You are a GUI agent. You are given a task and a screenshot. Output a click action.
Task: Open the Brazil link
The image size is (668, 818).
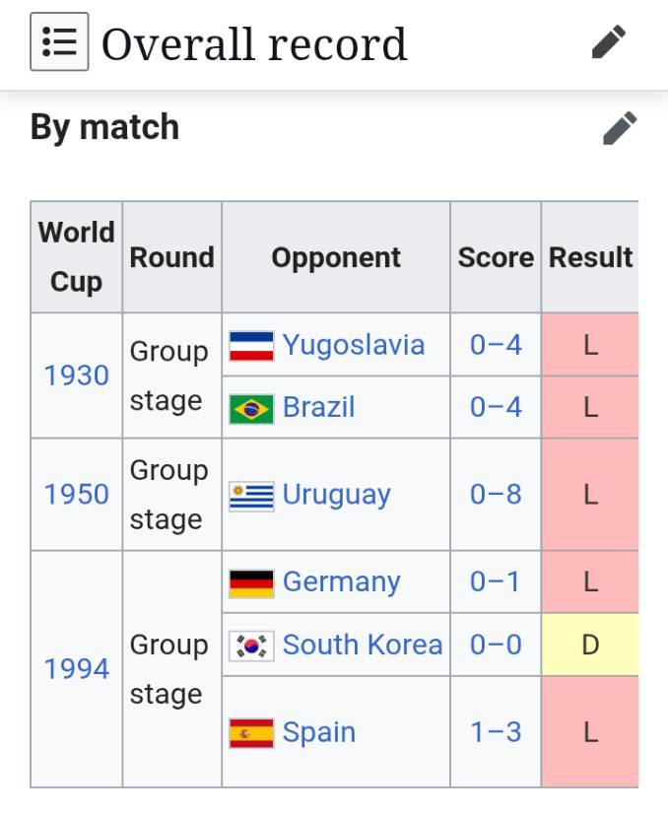[x=318, y=407]
